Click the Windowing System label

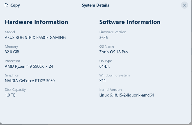114,75
